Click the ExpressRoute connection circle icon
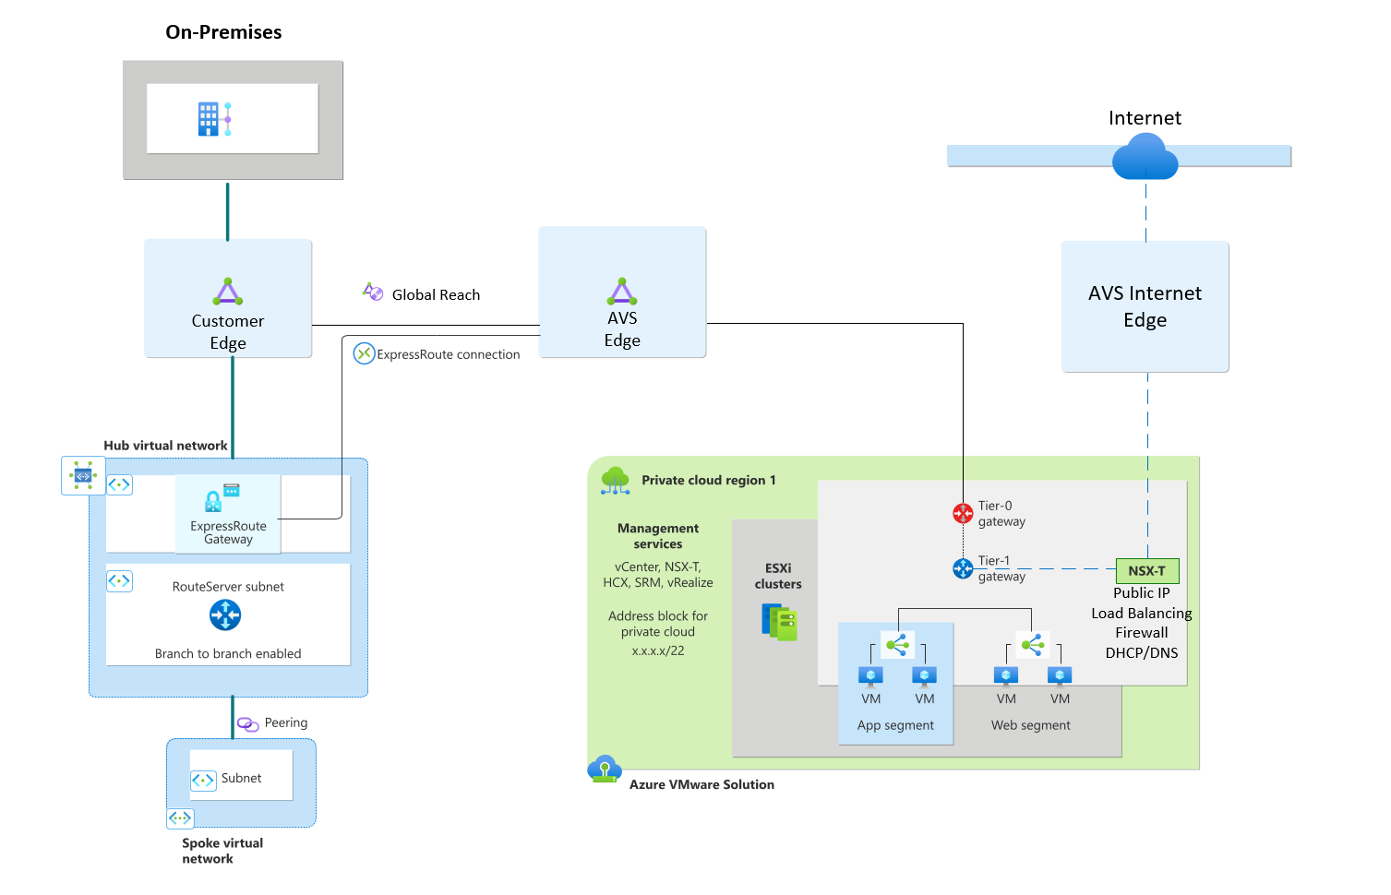This screenshot has height=895, width=1391. pos(363,353)
